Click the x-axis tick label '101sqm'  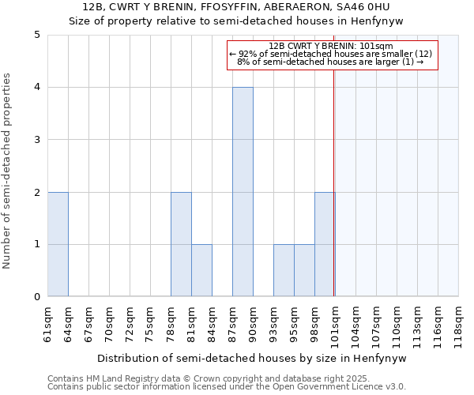coord(336,327)
